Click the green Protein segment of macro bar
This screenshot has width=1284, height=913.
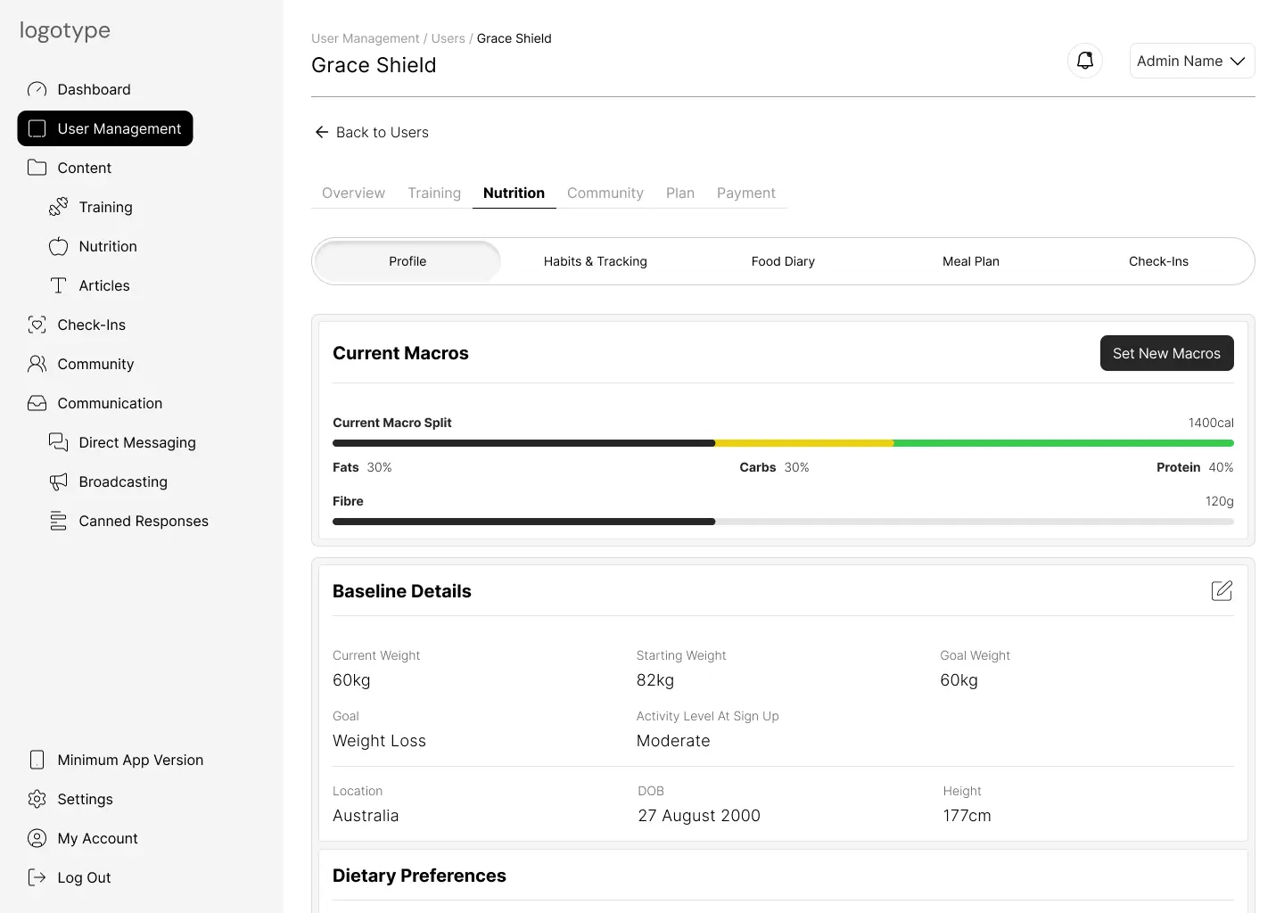(x=1064, y=443)
